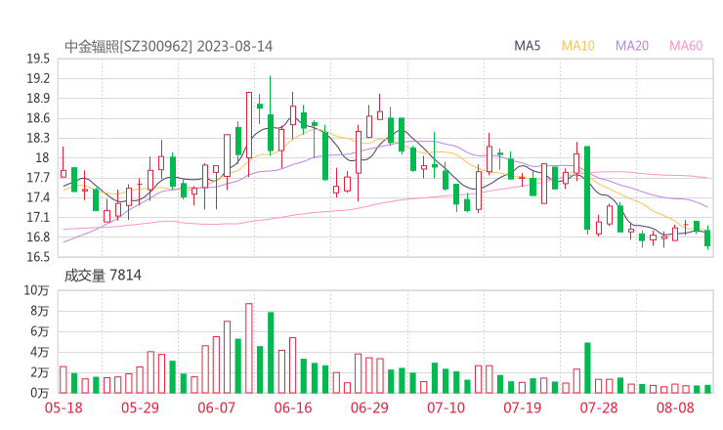Click the 05-29 date label
The image size is (723, 430).
(140, 408)
